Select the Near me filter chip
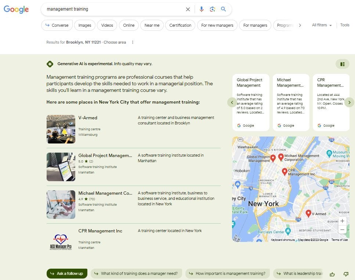 [x=152, y=25]
